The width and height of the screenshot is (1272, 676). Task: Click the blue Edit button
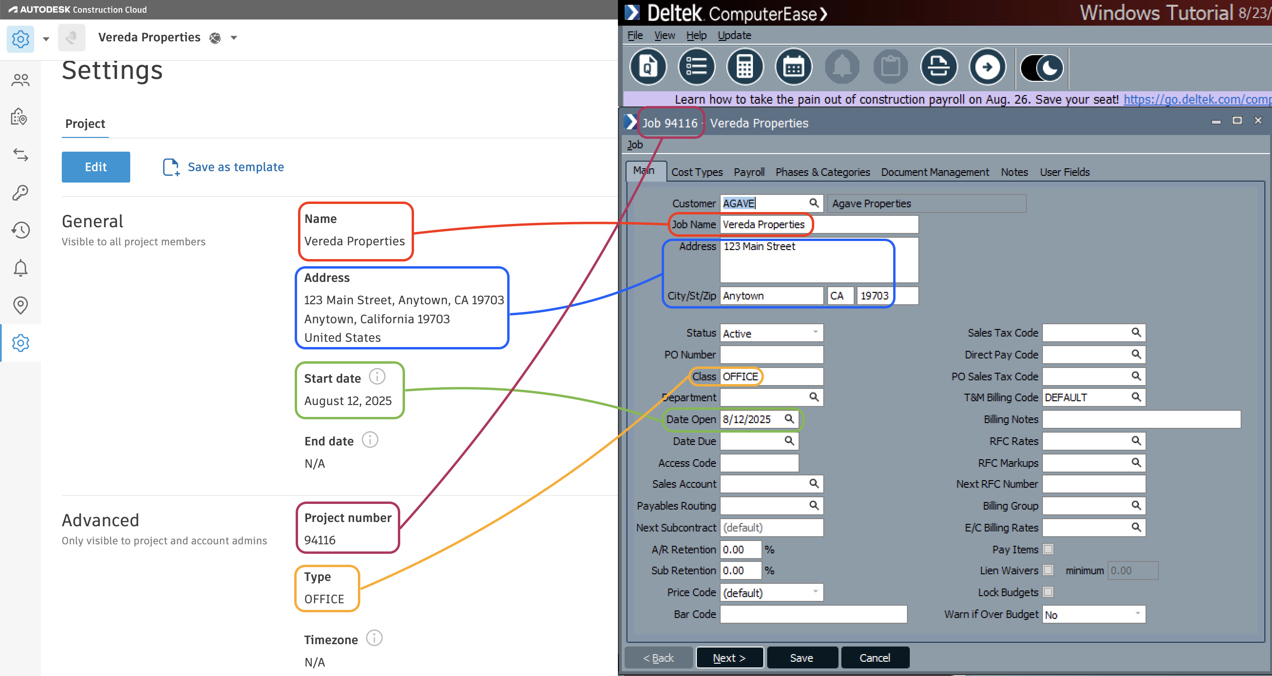click(x=96, y=167)
